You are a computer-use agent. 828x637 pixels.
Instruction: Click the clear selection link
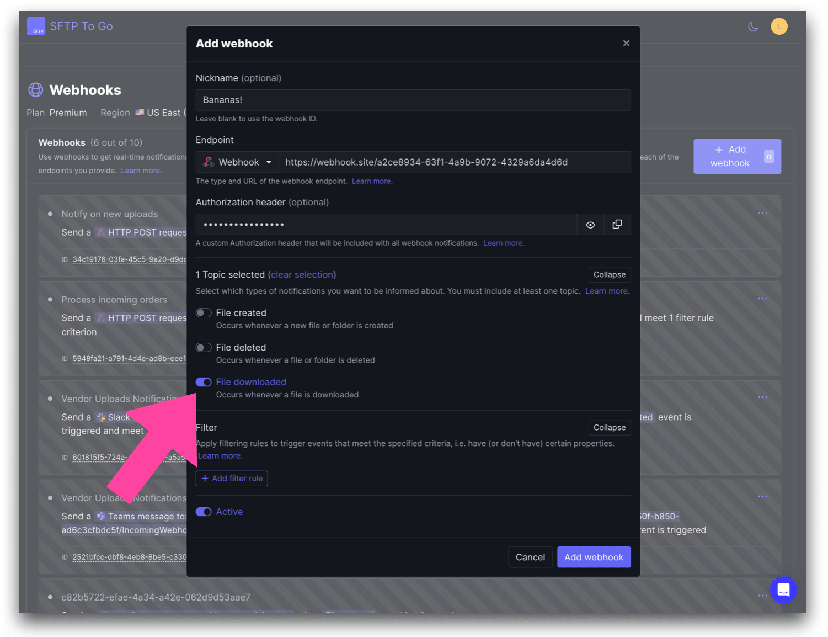tap(301, 274)
